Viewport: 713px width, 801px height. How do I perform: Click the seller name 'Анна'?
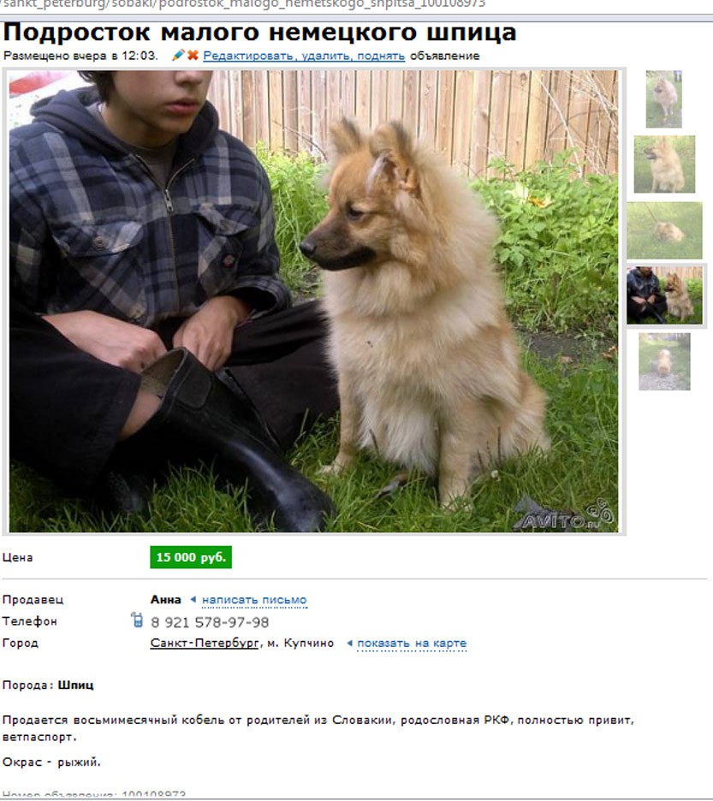(x=165, y=600)
